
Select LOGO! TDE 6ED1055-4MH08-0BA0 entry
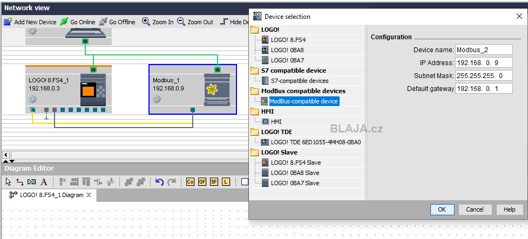(x=316, y=142)
